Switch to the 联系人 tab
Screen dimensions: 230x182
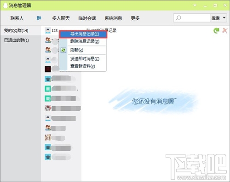[x=17, y=18]
